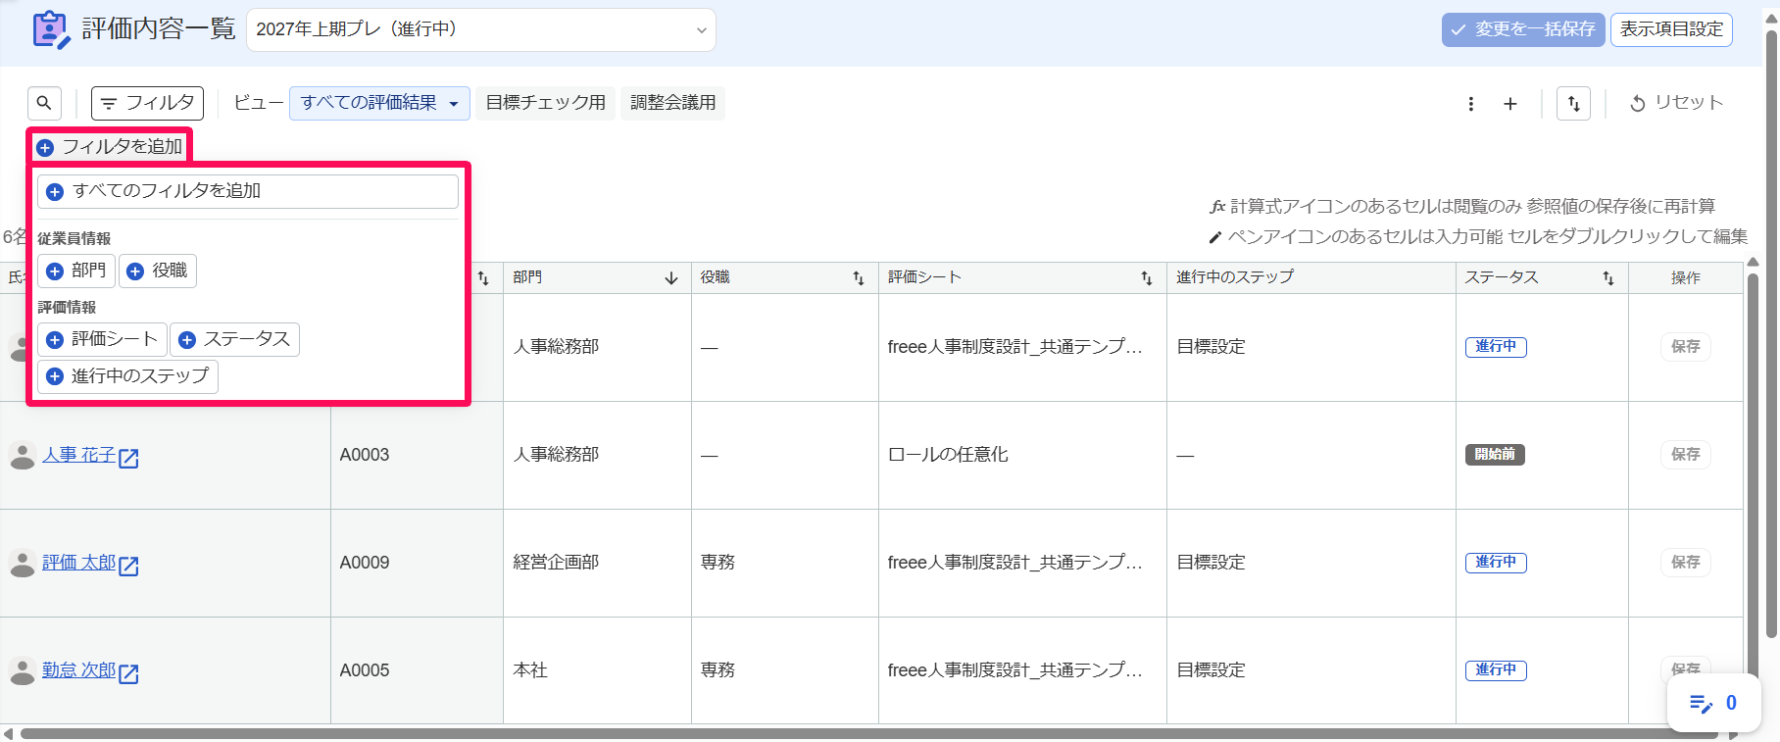1780x742 pixels.
Task: Open 人事 花子 employee link
Action: click(x=78, y=455)
